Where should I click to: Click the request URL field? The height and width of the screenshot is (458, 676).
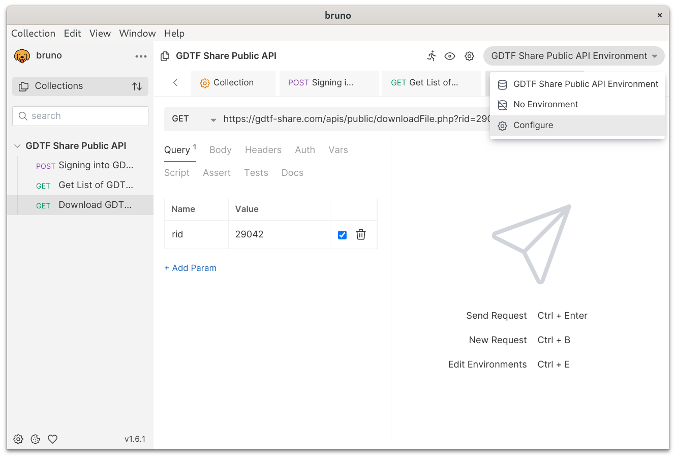(356, 119)
